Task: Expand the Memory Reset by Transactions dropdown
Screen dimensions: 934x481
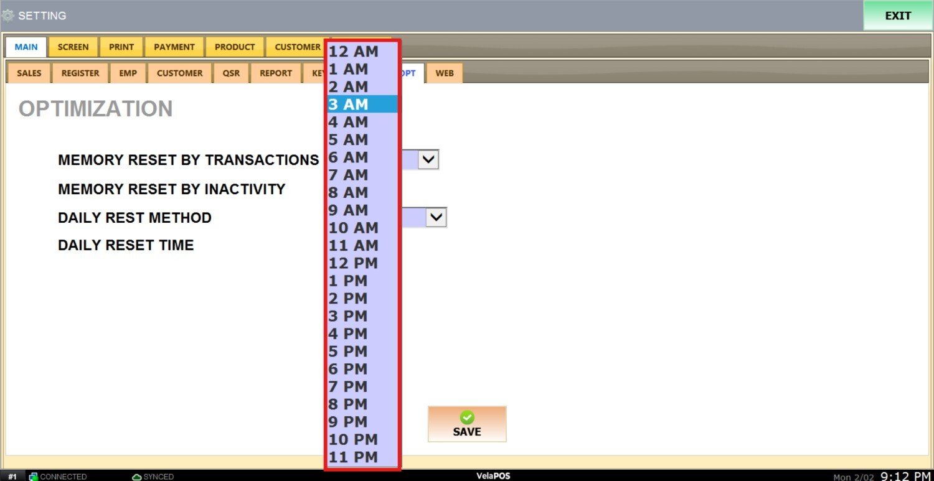Action: pyautogui.click(x=428, y=160)
